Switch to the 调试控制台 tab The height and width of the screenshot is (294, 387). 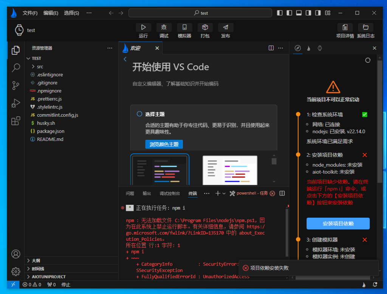coord(170,193)
